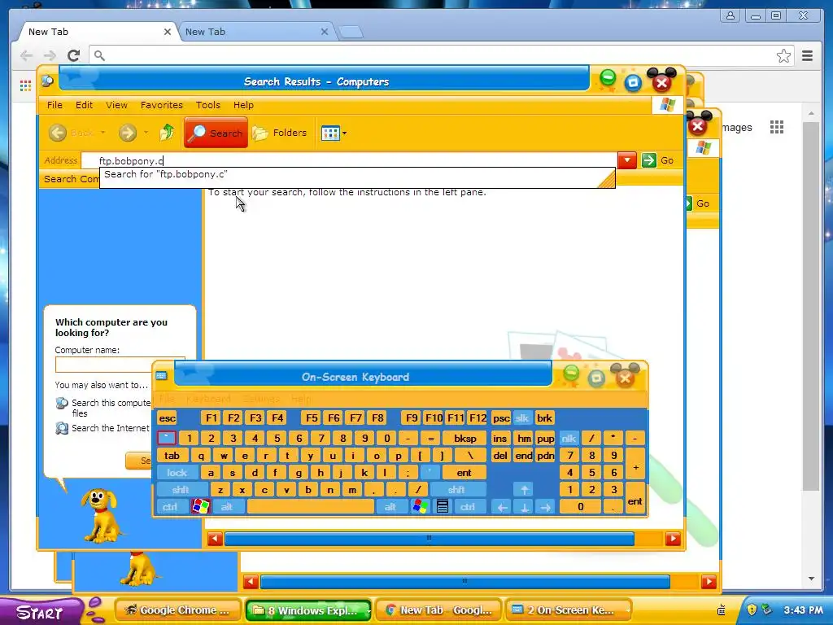Click the Chrome bookmark star icon
833x625 pixels.
(783, 56)
